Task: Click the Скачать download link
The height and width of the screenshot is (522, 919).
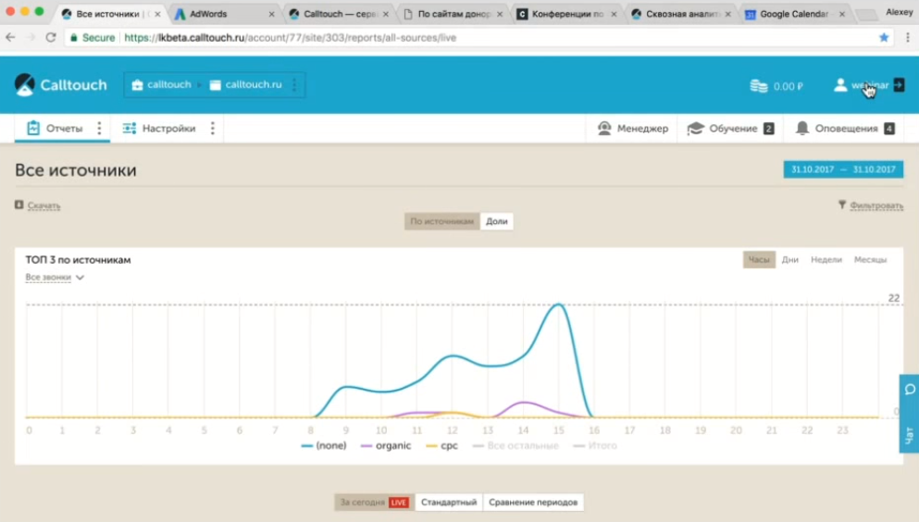Action: pyautogui.click(x=43, y=205)
